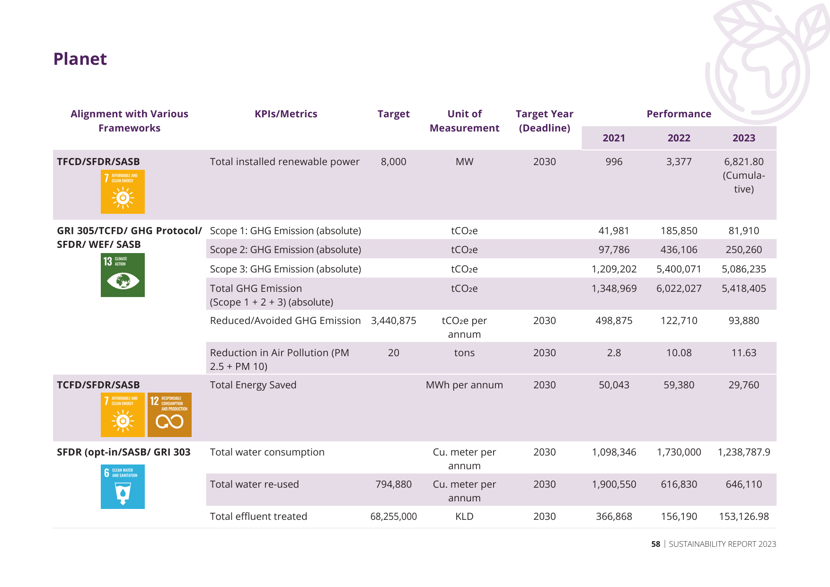This screenshot has height=587, width=830.
Task: Click SDG 7 icon under TFCD/SFDR/SASB
Action: coord(123,192)
